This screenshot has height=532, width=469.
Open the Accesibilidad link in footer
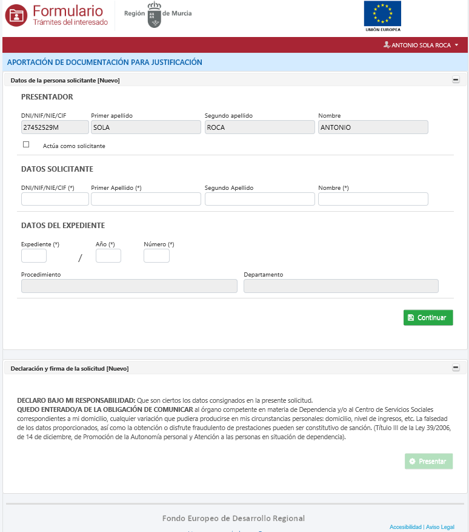pyautogui.click(x=405, y=527)
